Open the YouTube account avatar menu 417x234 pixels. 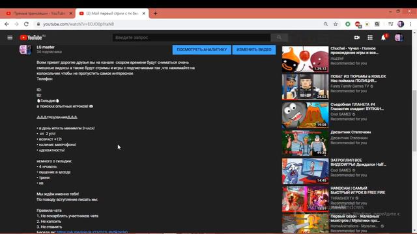[399, 38]
